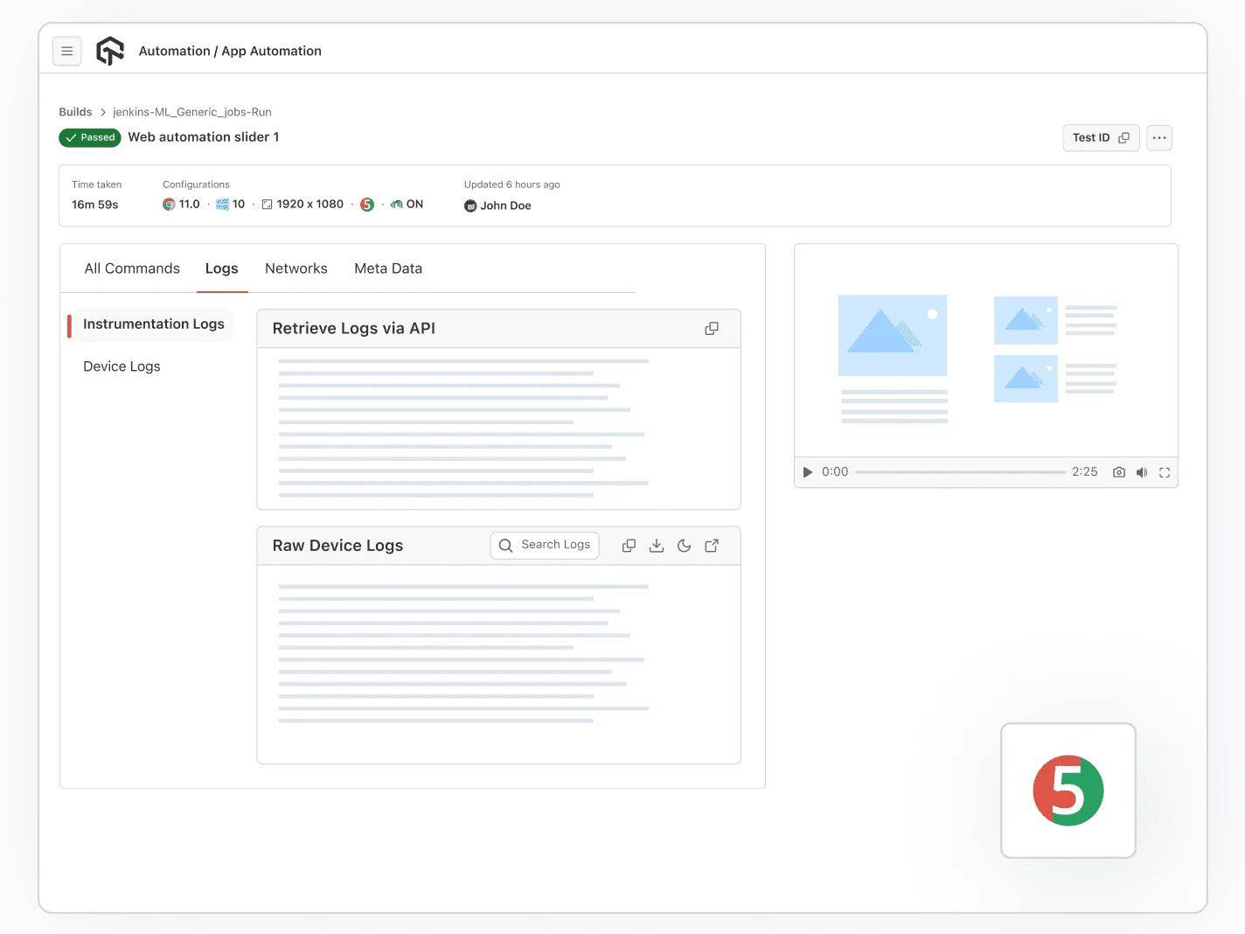
Task: Click the LambdaTest logo icon
Action: 110,51
